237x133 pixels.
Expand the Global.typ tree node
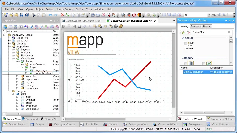tap(9, 38)
